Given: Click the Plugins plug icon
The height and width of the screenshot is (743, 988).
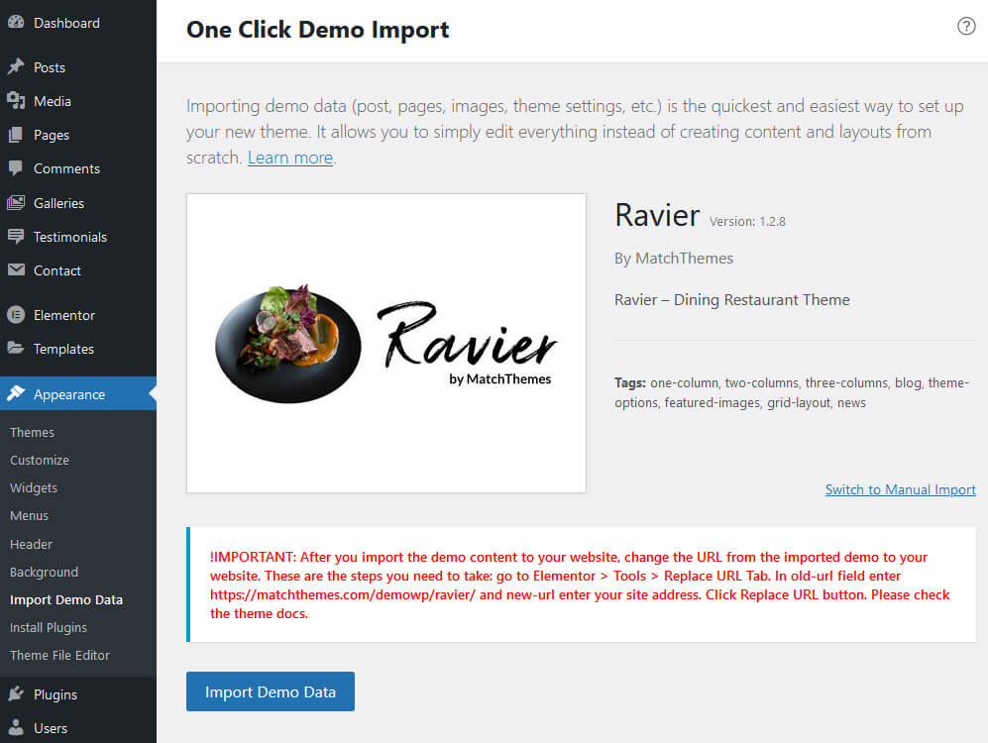Looking at the screenshot, I should pyautogui.click(x=16, y=694).
